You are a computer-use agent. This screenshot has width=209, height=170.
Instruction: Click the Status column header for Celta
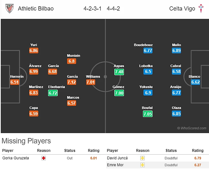[171, 151]
